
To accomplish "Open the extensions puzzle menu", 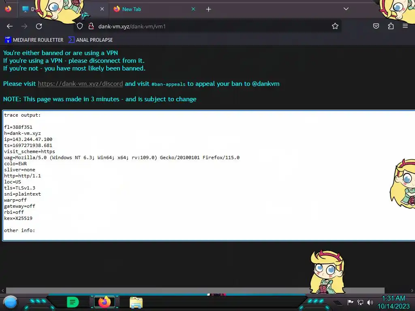I will point(391,26).
